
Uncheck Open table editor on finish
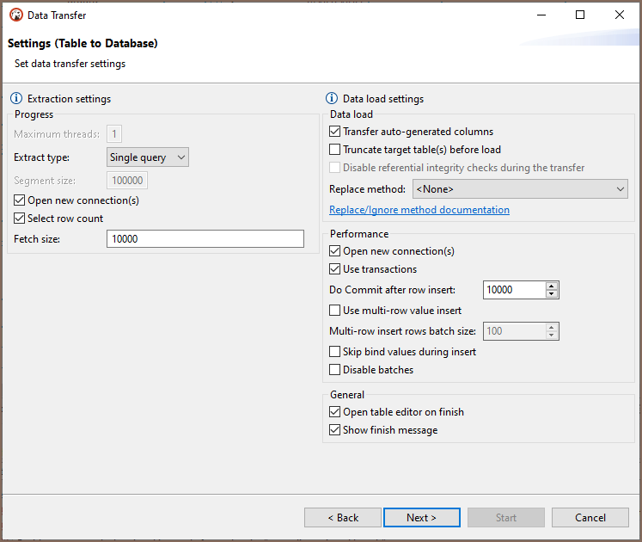335,412
